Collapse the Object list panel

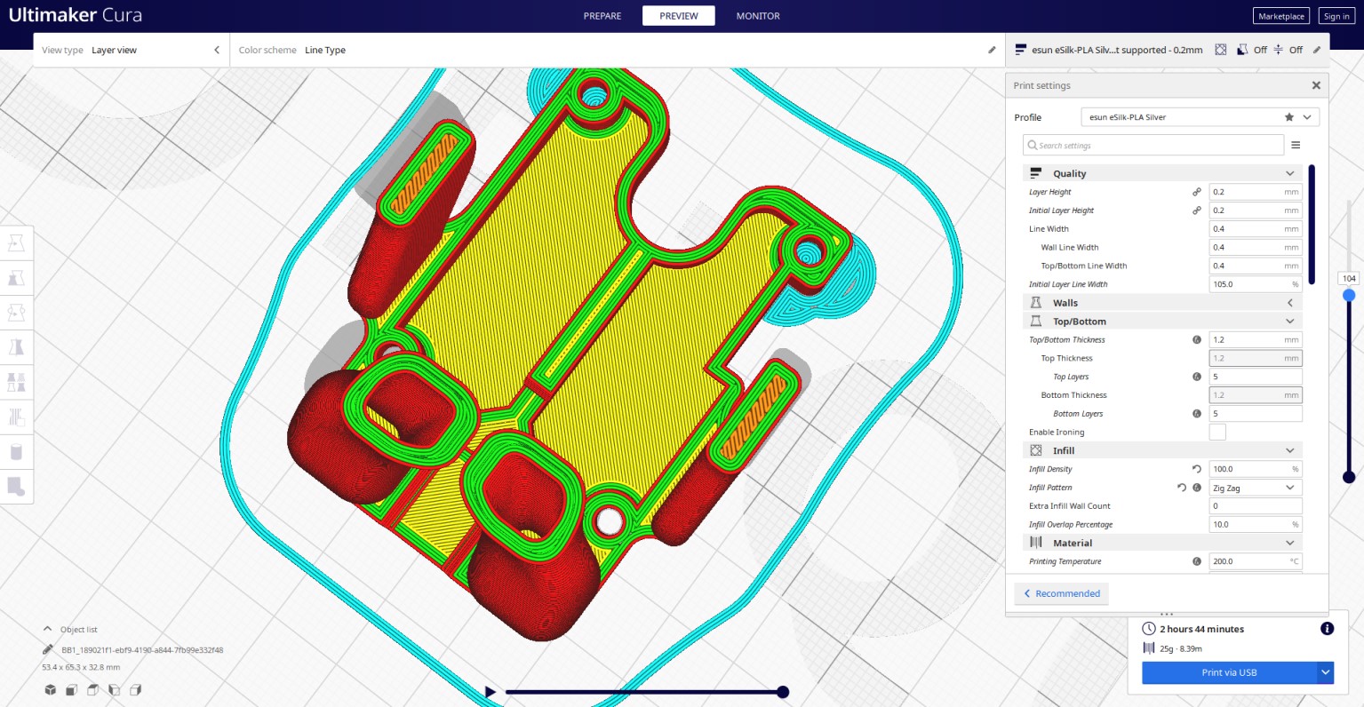pyautogui.click(x=48, y=629)
